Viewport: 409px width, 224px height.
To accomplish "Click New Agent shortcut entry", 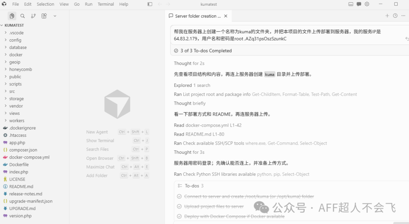I will point(117,132).
